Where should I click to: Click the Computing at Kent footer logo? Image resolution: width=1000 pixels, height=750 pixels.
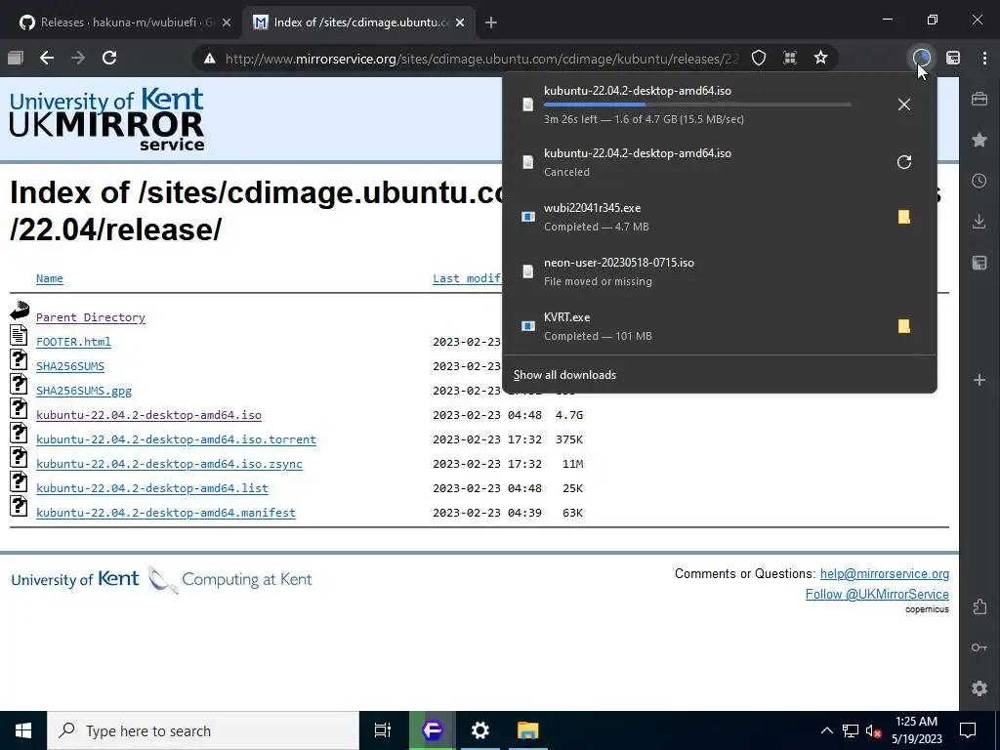point(229,579)
